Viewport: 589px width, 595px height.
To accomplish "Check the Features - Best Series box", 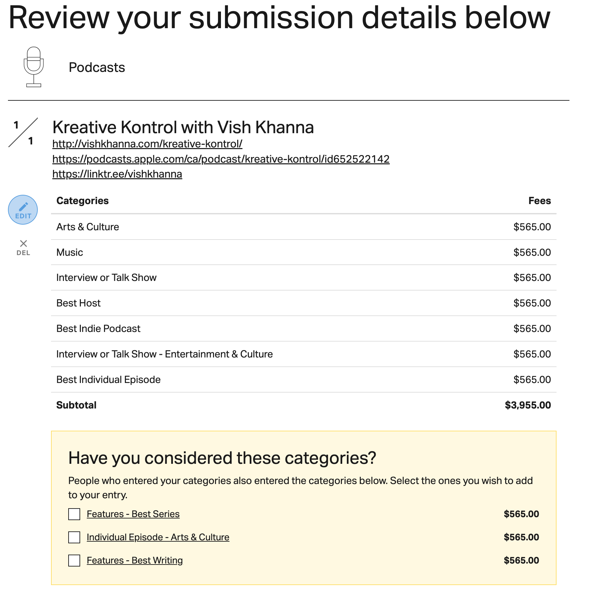I will [x=74, y=514].
